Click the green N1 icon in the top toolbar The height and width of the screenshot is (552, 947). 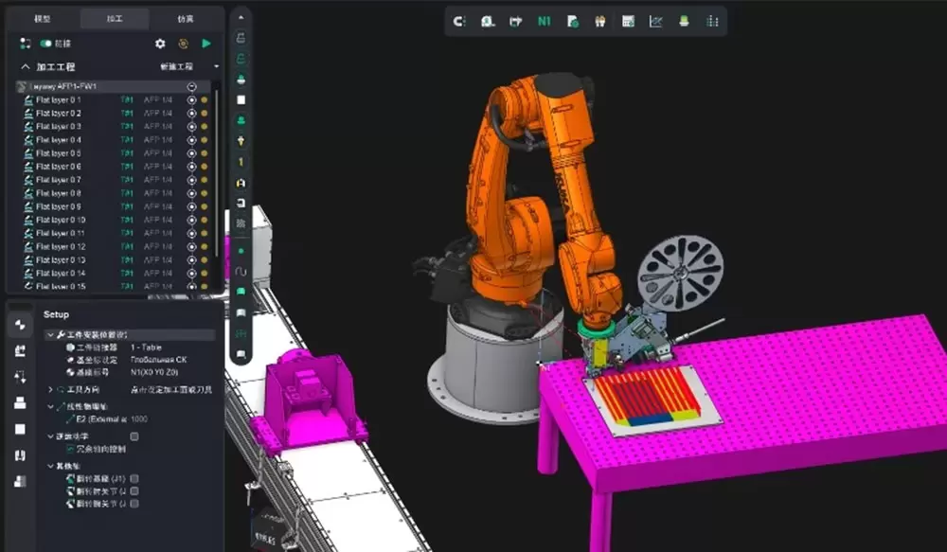tap(544, 21)
